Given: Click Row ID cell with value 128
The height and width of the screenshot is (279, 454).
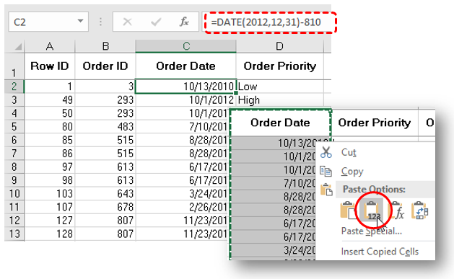Looking at the screenshot, I should coord(50,234).
